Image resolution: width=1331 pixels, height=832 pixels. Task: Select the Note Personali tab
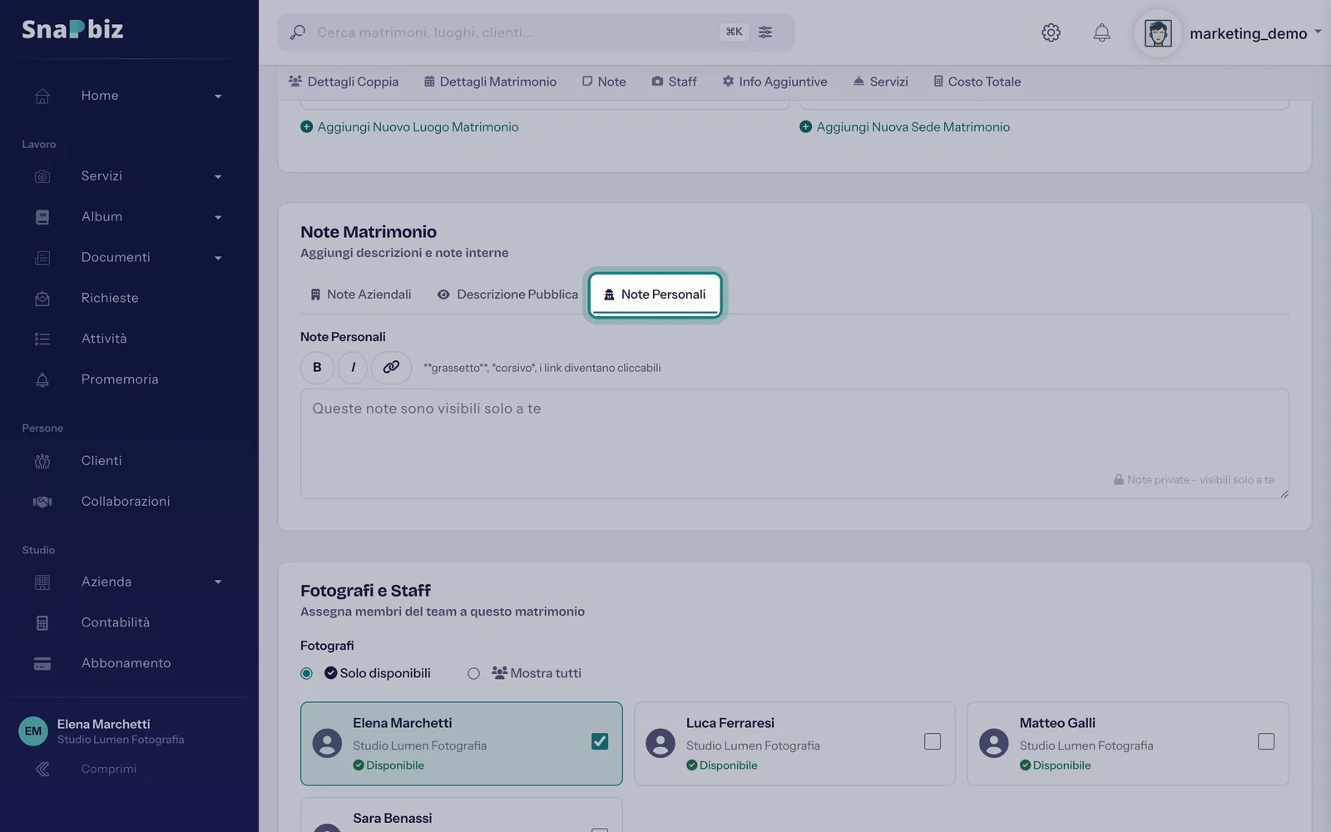655,295
